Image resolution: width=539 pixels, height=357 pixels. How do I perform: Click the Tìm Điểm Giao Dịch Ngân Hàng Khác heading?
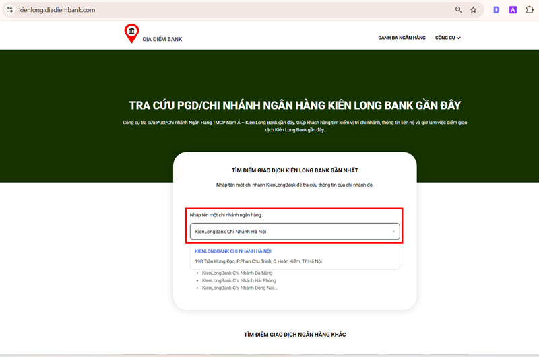(x=294, y=335)
